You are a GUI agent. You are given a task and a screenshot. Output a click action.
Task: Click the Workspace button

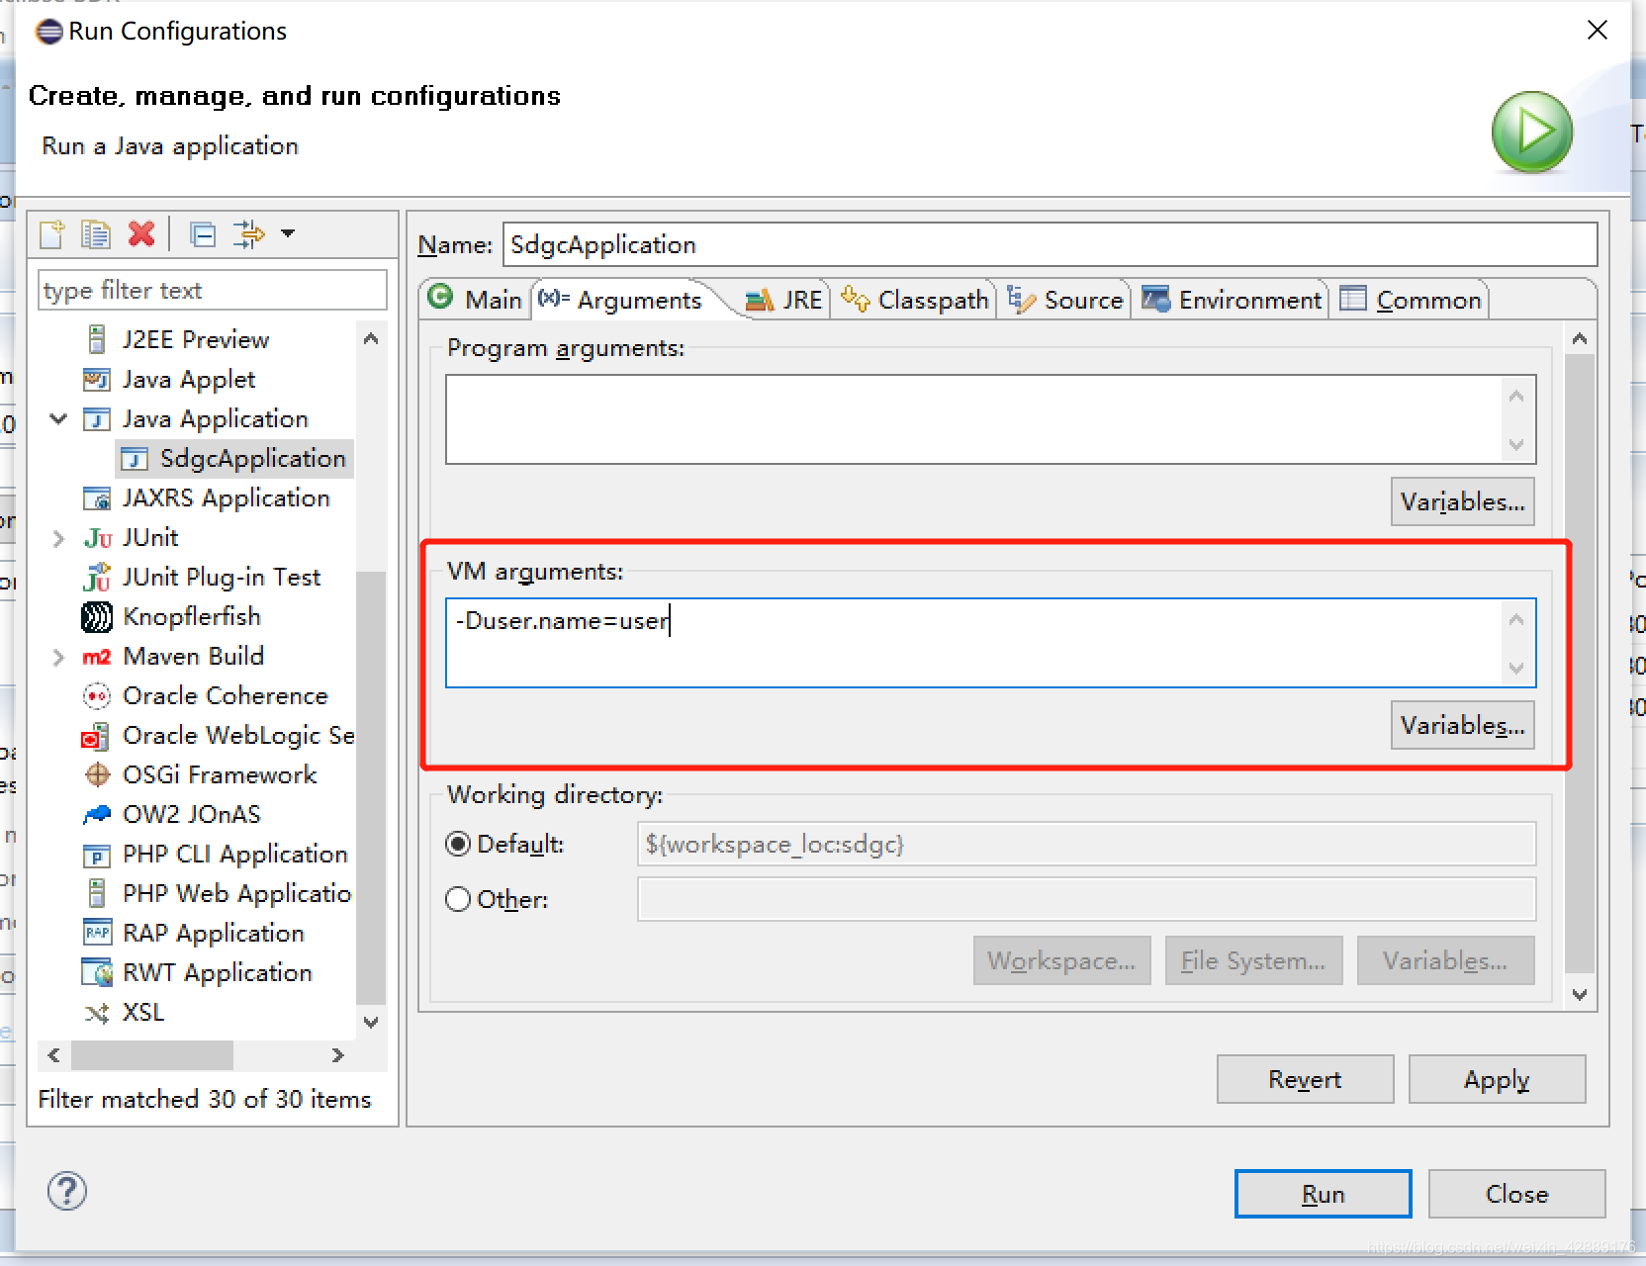[1061, 959]
